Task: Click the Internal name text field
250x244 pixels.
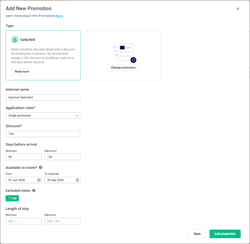Action: [x=43, y=97]
